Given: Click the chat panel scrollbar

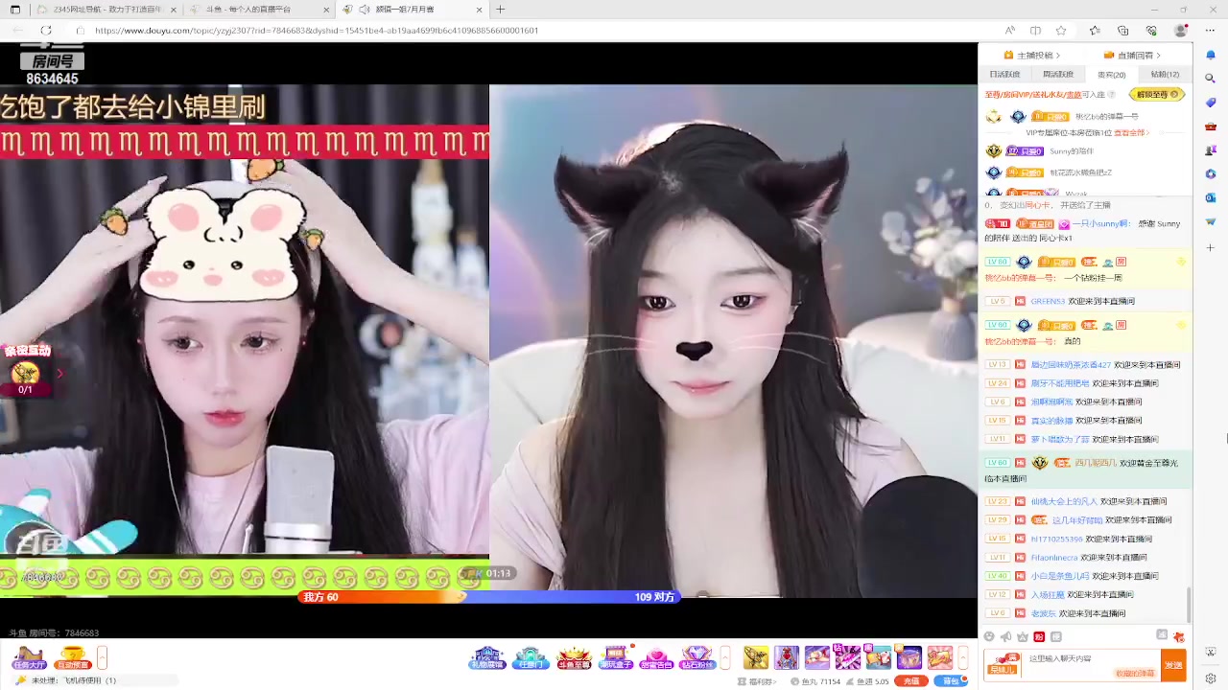Looking at the screenshot, I should pos(1190,604).
